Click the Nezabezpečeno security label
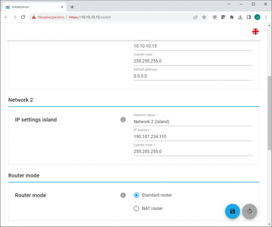 click(x=51, y=17)
